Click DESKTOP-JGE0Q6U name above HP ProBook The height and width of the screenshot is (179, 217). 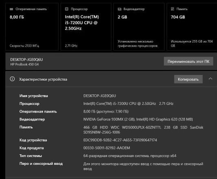pos(26,60)
